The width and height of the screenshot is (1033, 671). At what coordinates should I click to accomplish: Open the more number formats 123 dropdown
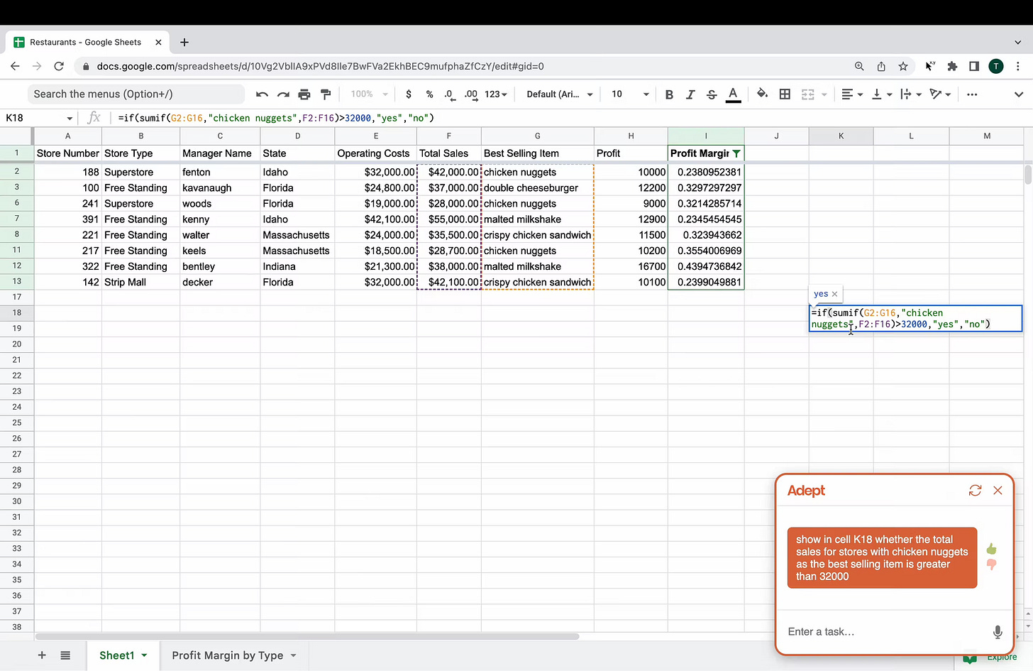[496, 94]
